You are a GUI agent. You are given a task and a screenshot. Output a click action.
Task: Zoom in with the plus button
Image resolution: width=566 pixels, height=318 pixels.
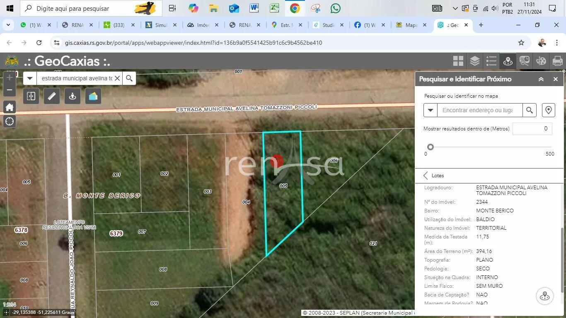point(10,77)
